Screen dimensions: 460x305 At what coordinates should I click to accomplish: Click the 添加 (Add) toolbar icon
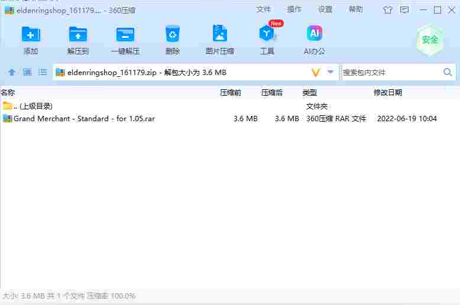pyautogui.click(x=31, y=34)
